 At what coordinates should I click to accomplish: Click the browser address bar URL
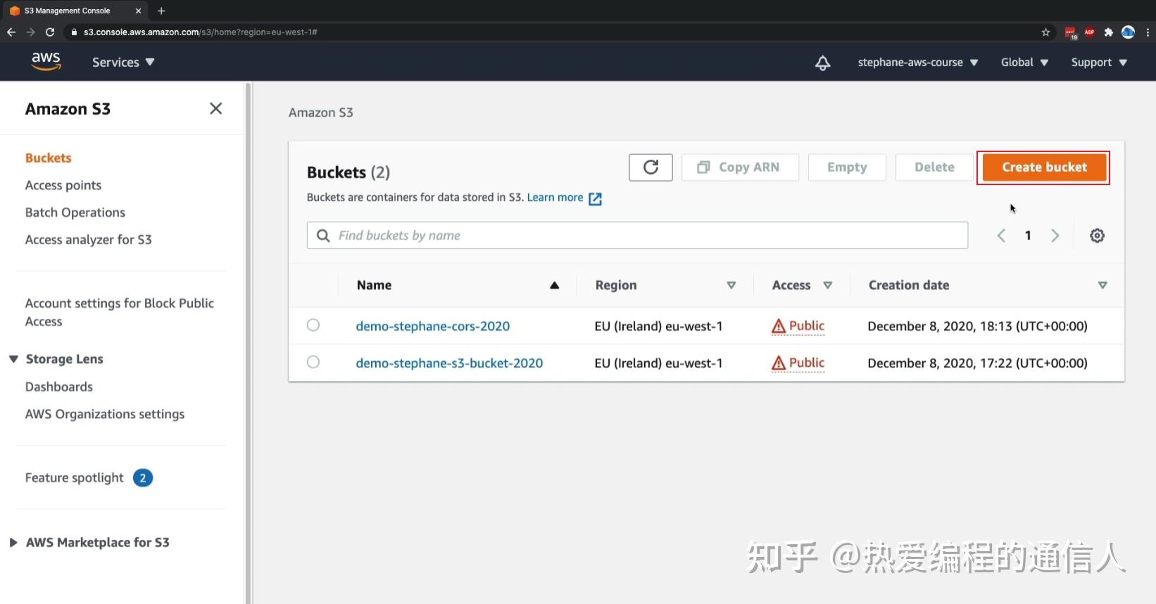tap(201, 32)
